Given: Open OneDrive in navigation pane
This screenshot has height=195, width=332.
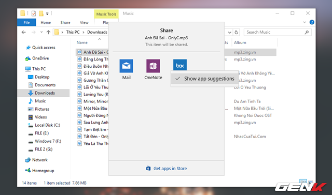Looking at the screenshot, I should [37, 58].
